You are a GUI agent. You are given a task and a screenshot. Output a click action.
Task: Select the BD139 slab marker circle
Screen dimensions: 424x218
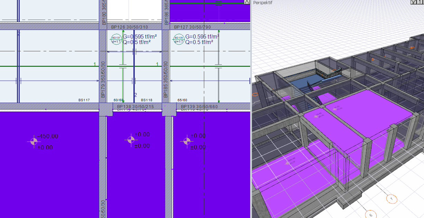point(179,40)
